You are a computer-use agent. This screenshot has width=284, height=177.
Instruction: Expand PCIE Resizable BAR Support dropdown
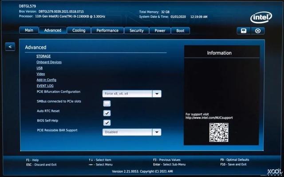point(157,132)
